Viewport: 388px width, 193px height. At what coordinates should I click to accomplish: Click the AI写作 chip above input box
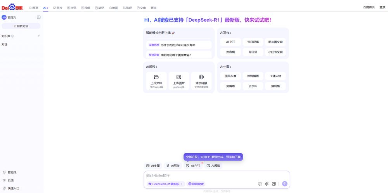(173, 166)
